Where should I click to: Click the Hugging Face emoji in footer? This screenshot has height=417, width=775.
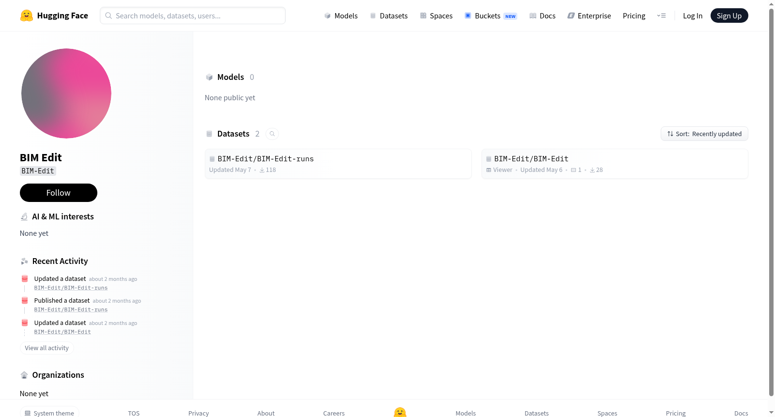coord(400,413)
